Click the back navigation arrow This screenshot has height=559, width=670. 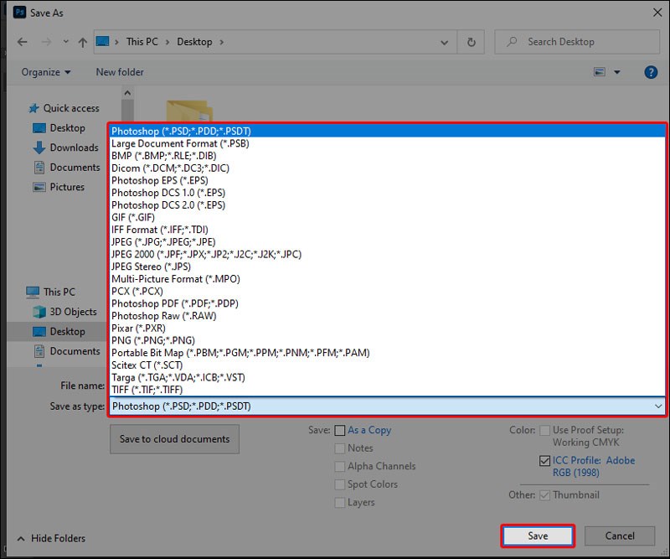(x=22, y=42)
